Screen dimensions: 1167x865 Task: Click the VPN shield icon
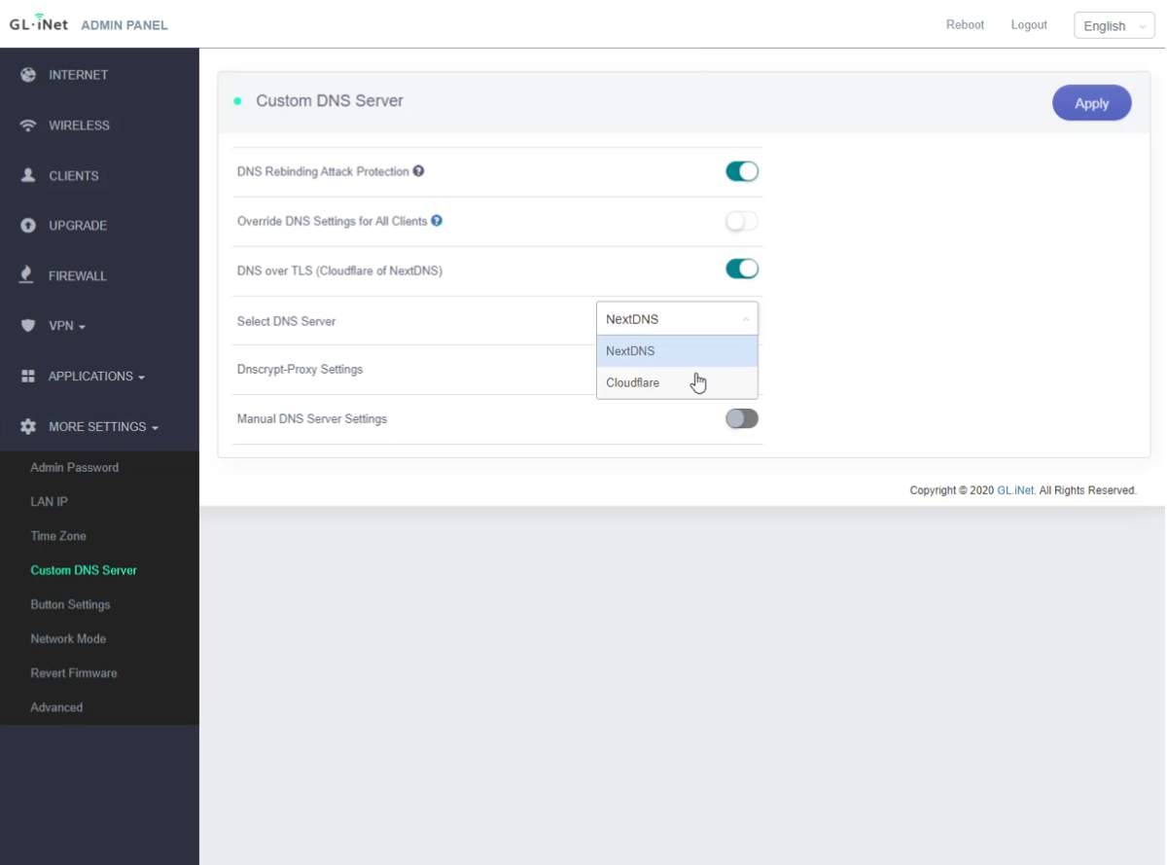pyautogui.click(x=28, y=326)
